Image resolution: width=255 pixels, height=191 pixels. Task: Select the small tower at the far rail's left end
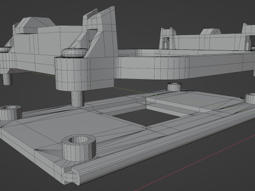[x=167, y=38]
